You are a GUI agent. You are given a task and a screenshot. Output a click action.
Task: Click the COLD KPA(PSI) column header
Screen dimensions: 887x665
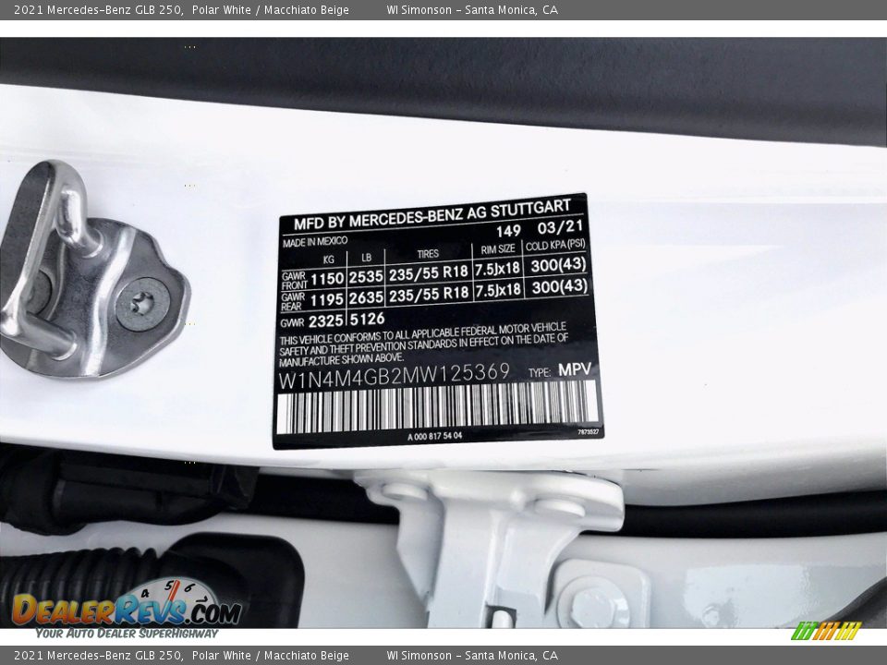coord(555,246)
